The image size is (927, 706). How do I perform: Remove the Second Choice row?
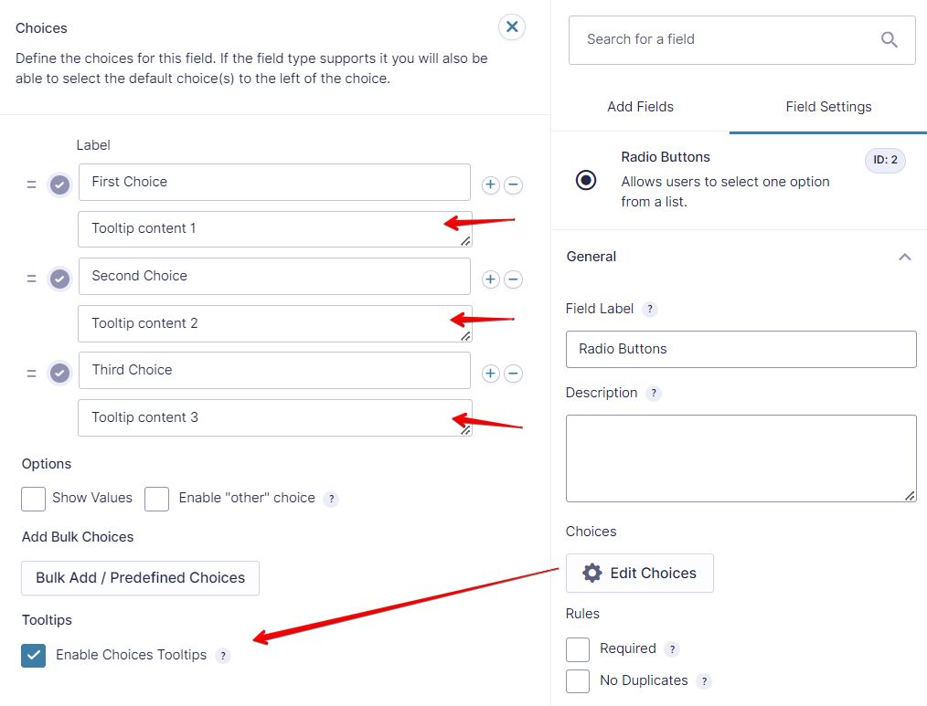pos(514,279)
